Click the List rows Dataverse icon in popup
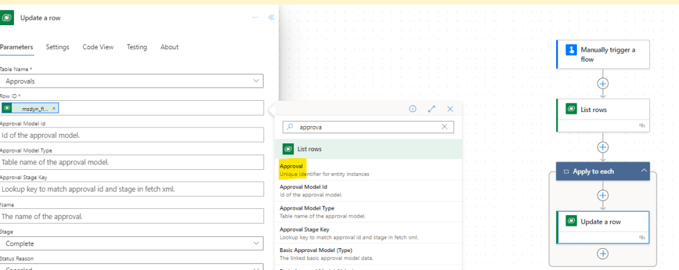Image resolution: width=679 pixels, height=270 pixels. [x=288, y=149]
